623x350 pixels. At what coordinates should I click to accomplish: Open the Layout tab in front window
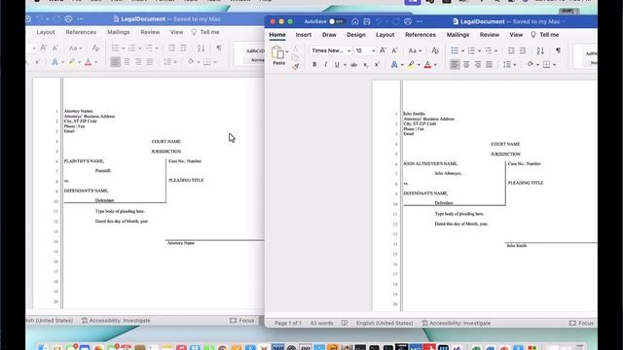(385, 35)
